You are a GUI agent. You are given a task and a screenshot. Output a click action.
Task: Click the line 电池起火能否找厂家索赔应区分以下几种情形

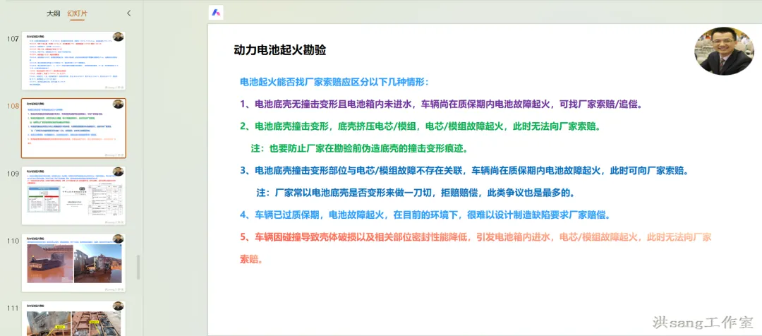[334, 82]
